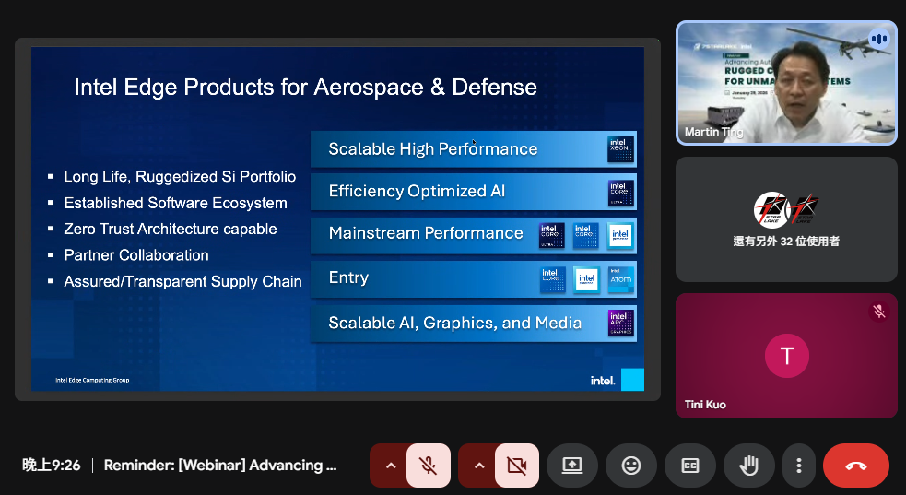Click Tini Kuo's participant tile
Screen dimensions: 906x495
[785, 356]
